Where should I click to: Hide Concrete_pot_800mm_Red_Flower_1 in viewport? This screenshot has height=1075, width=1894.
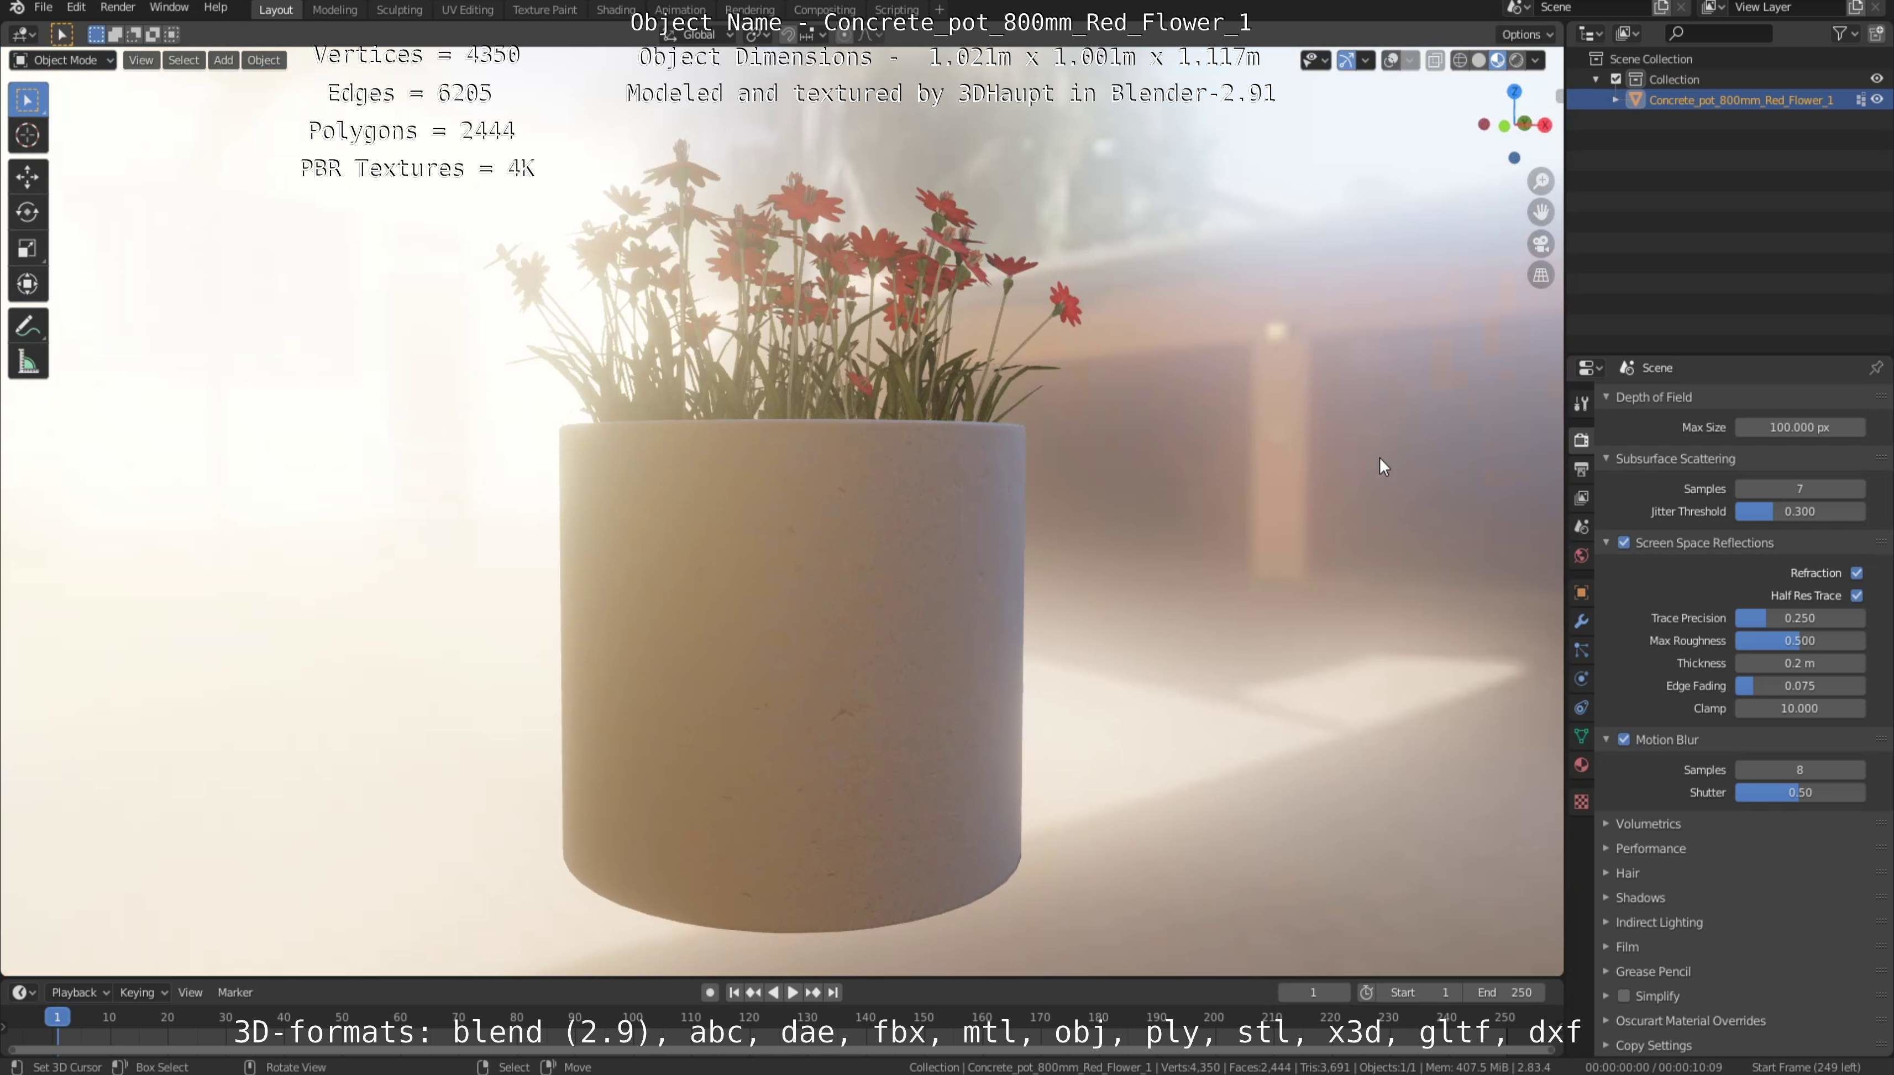point(1877,99)
